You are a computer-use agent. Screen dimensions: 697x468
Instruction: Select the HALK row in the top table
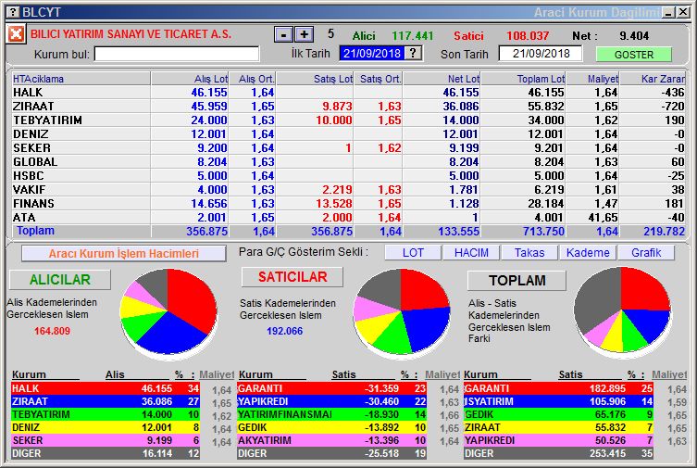[x=348, y=93]
